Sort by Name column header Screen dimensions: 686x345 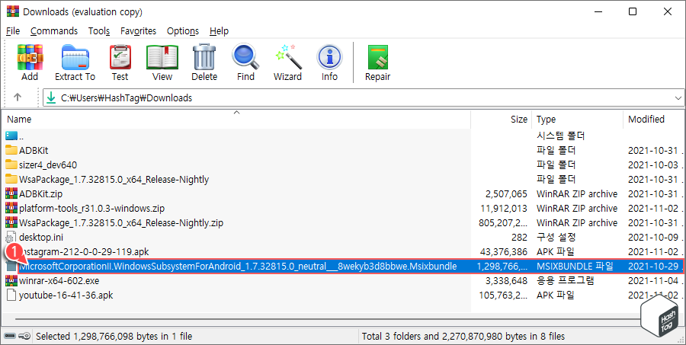coord(236,120)
